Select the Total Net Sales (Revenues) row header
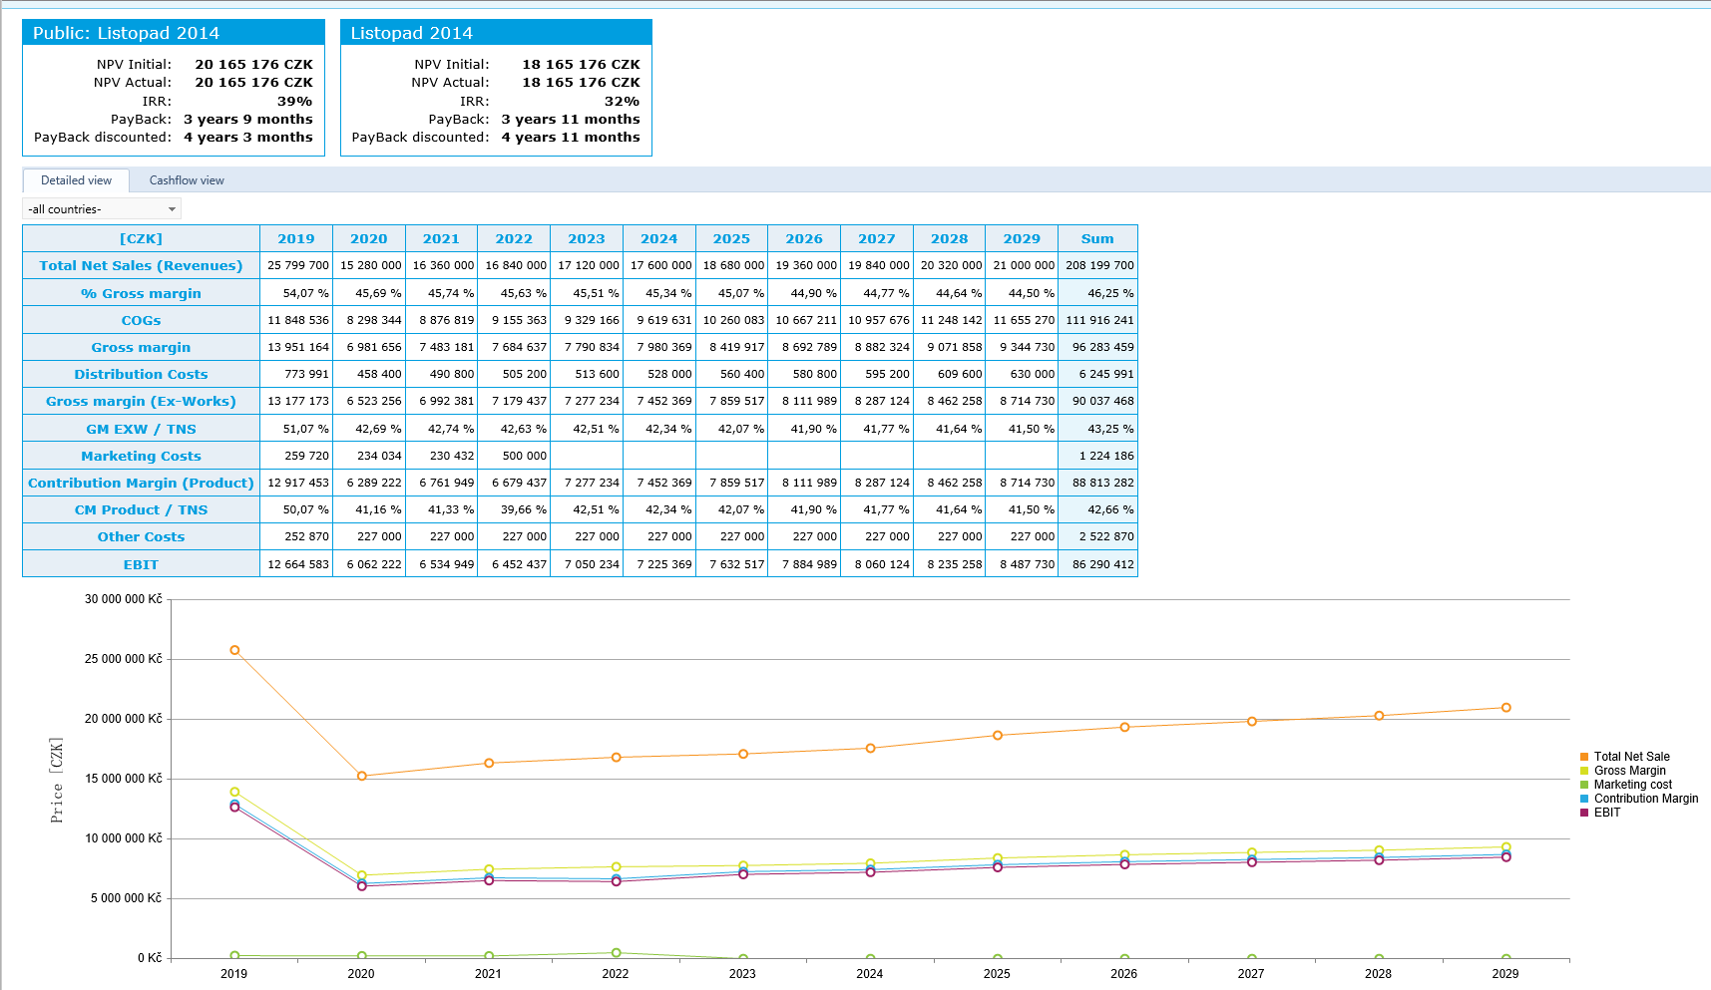The height and width of the screenshot is (990, 1711). 141,265
